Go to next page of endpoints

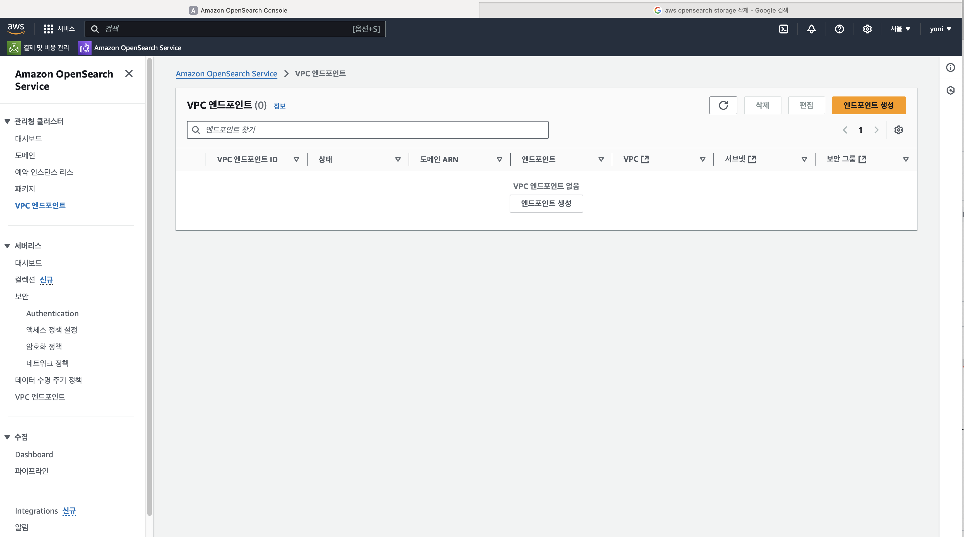click(x=876, y=130)
